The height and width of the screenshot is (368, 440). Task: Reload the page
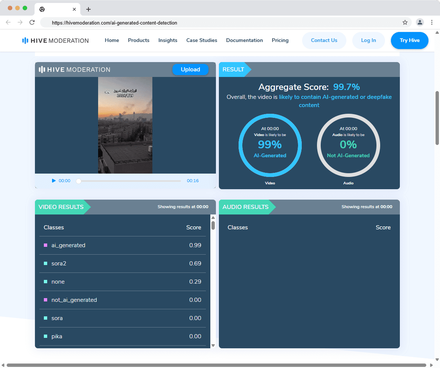pyautogui.click(x=32, y=22)
